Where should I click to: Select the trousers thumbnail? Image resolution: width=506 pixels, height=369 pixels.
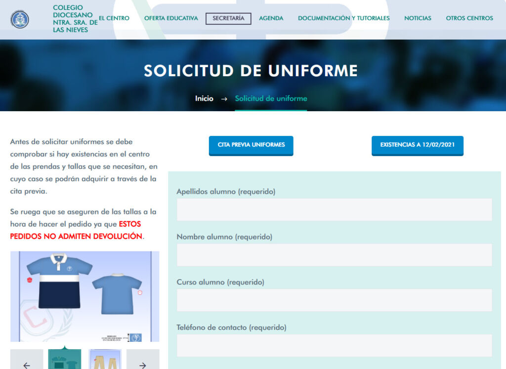point(105,361)
